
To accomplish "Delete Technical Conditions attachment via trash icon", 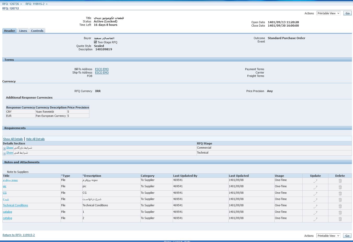I will (x=340, y=206).
